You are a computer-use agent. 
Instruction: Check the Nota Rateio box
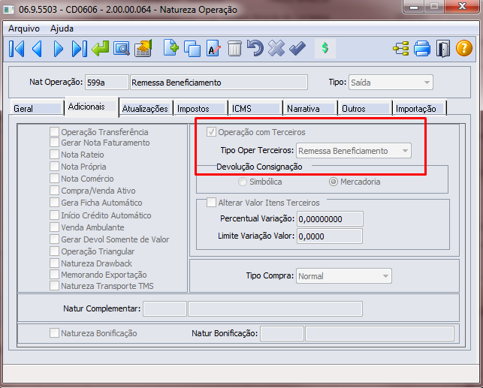click(54, 155)
